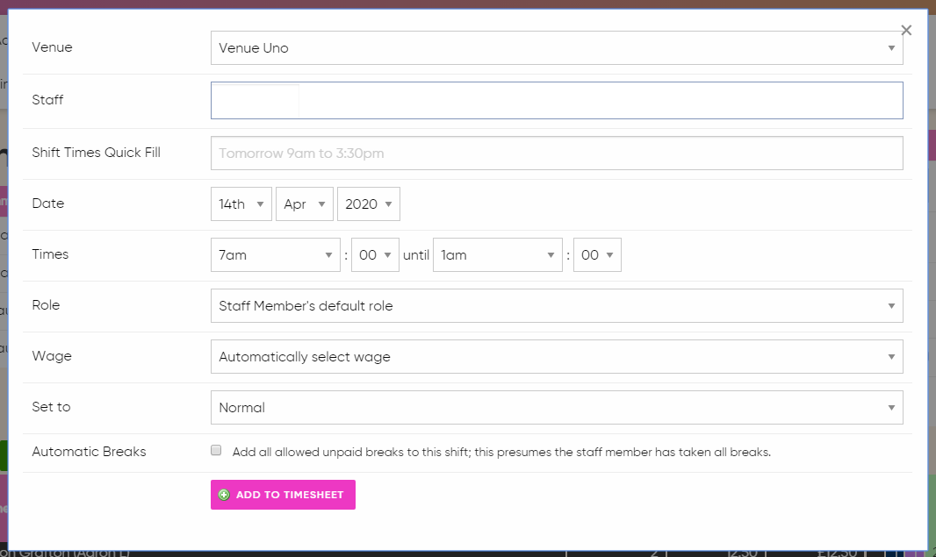Focus the Staff input field

coord(557,100)
